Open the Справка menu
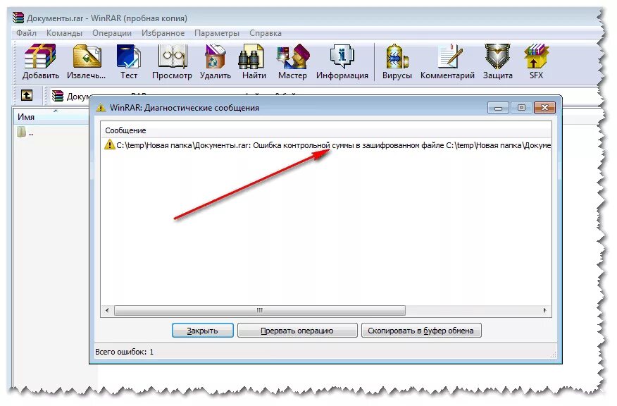 [x=266, y=33]
